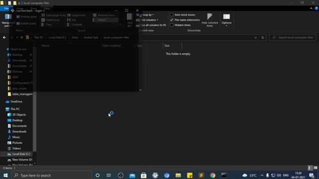Maximize the bash terminal window
Image resolution: width=319 pixels, height=179 pixels.
pyautogui.click(x=127, y=10)
